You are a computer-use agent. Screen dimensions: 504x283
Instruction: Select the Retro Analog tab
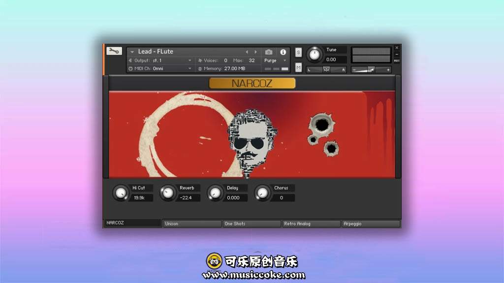[x=311, y=224]
